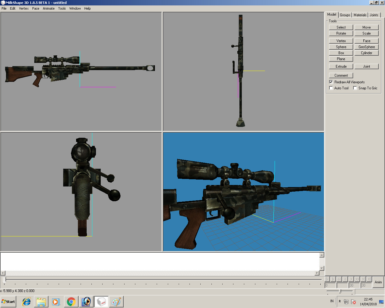The image size is (385, 308).
Task: Open the model Comment editor
Action: pyautogui.click(x=341, y=75)
